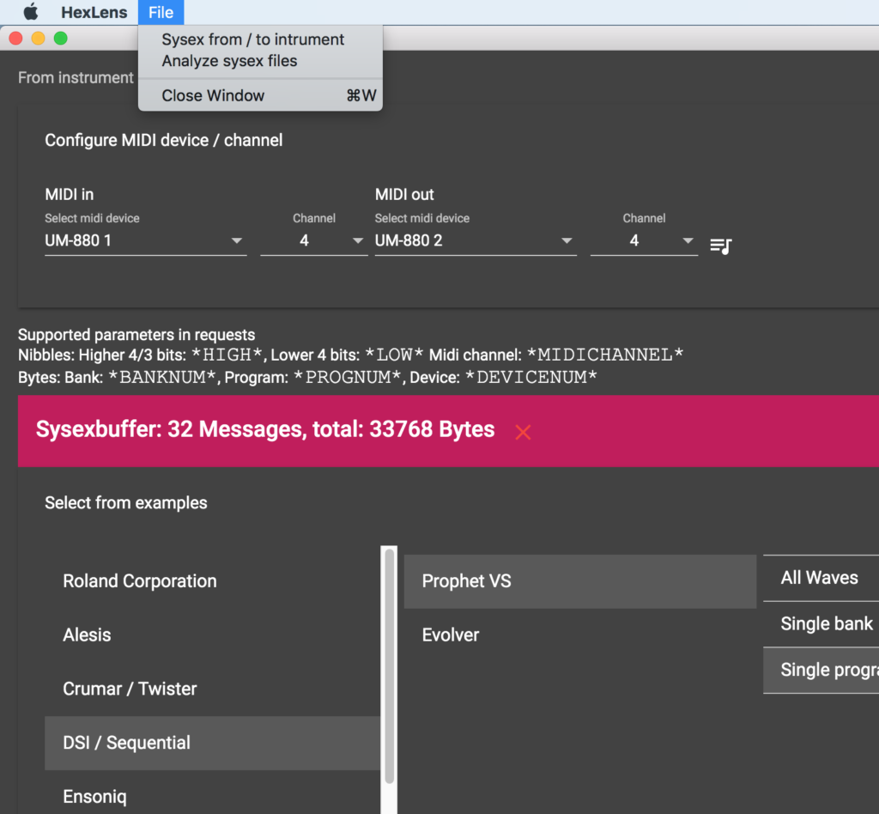Close the open File menu
Viewport: 879px width, 814px height.
[x=161, y=12]
